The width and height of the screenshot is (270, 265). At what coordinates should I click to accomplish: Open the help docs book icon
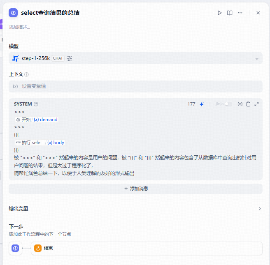pyautogui.click(x=230, y=13)
